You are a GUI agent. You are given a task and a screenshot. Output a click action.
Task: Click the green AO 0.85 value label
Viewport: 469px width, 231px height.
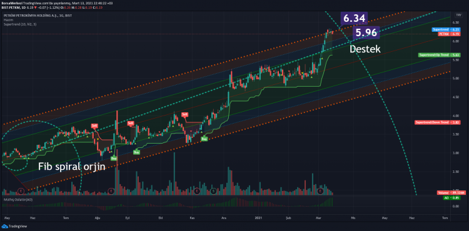(451, 198)
